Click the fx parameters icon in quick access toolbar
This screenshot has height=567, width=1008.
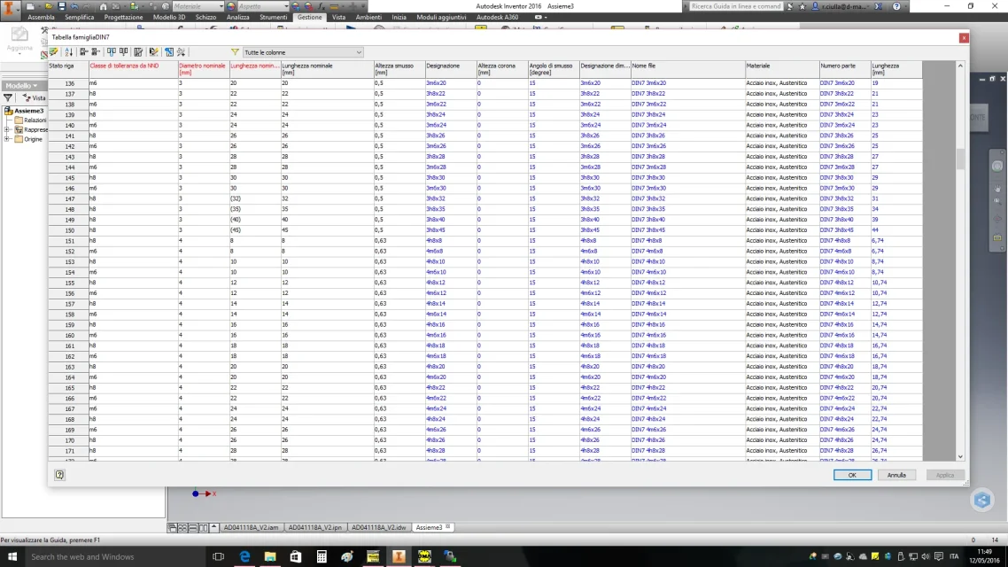(x=322, y=6)
